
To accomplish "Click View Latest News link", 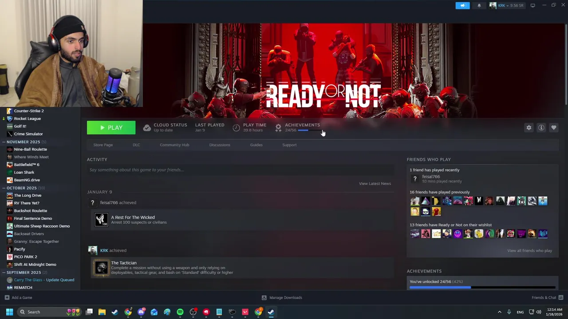I will (x=375, y=183).
